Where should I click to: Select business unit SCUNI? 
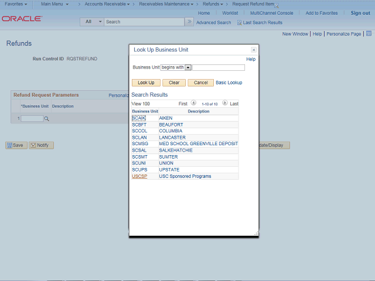(139, 163)
